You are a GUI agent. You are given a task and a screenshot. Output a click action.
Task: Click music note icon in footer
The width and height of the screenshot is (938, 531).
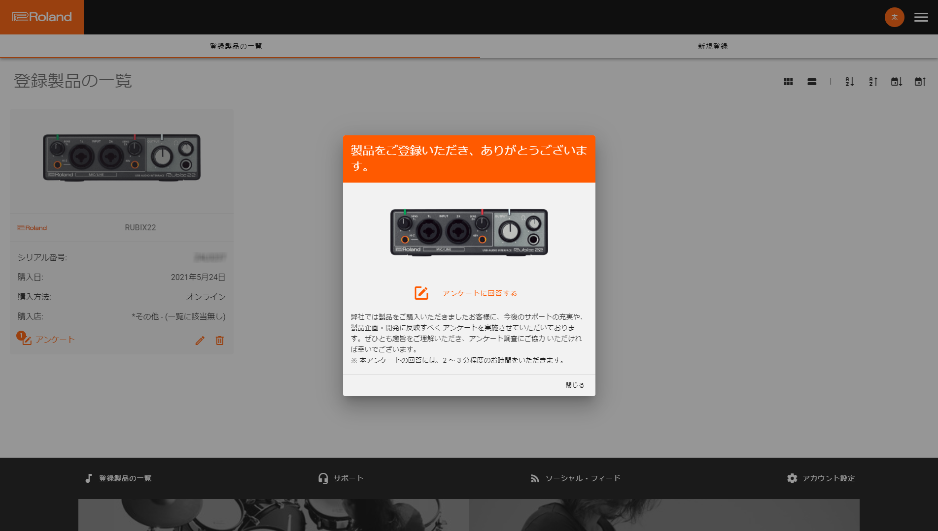89,478
